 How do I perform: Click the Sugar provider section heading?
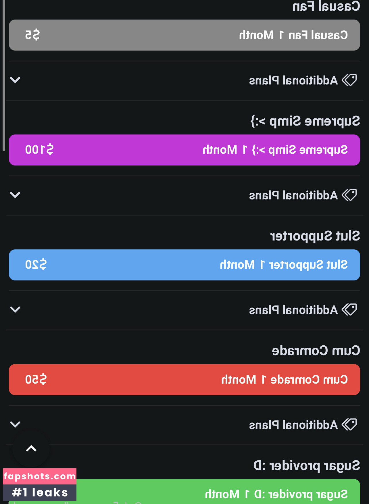click(307, 466)
